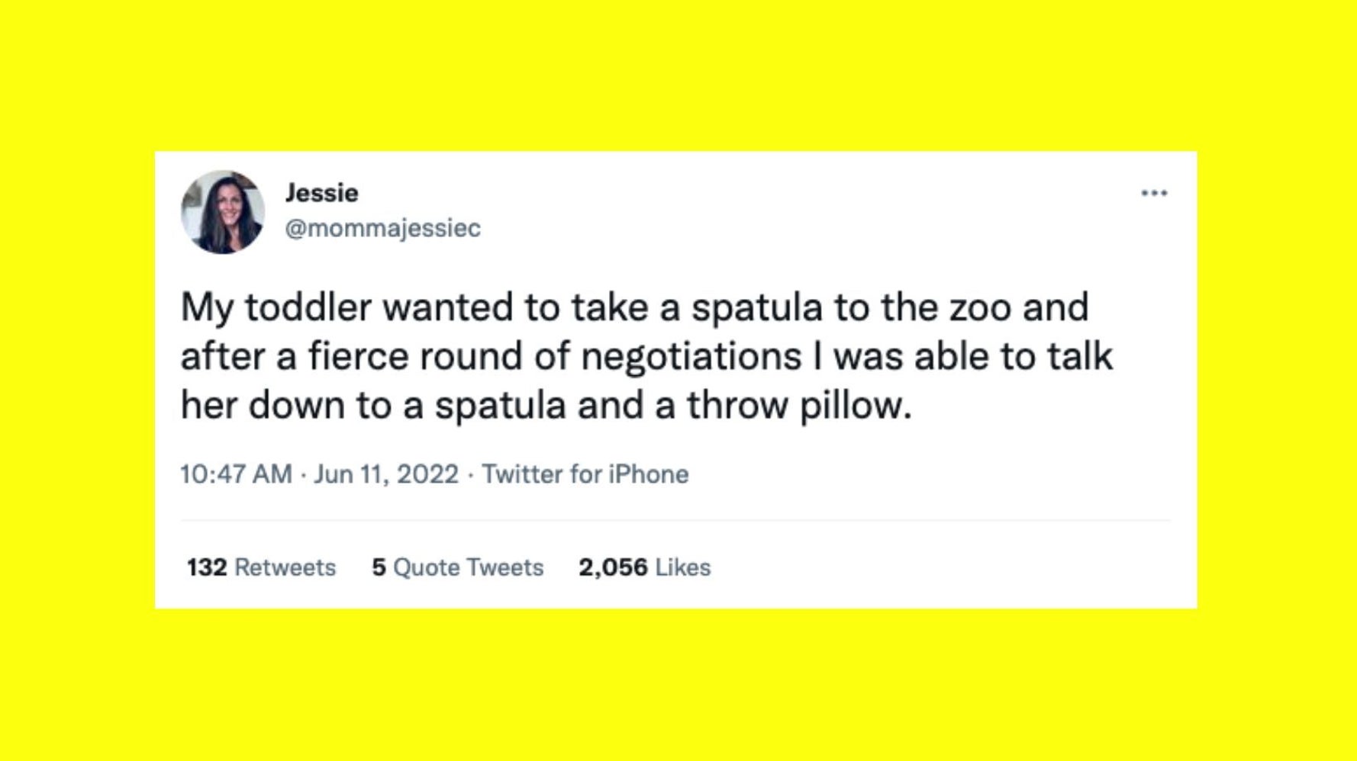Select the display name Jessie

[322, 192]
